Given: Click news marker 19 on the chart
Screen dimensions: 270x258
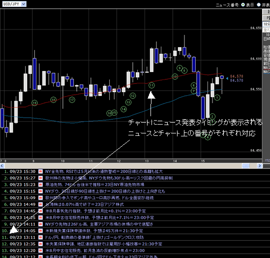Looking at the screenshot, I should [34, 103].
